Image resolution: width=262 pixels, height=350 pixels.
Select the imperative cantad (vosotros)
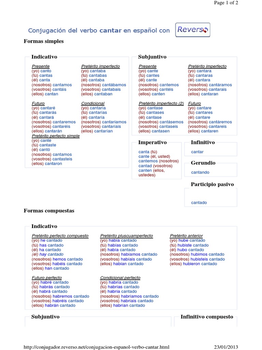[x=156, y=166]
